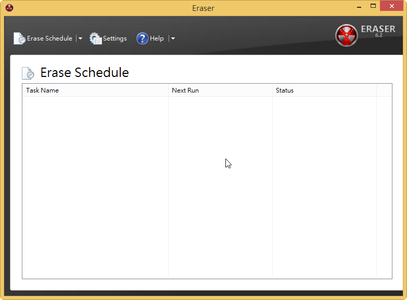Click the document icon beside Erase Schedule heading

pyautogui.click(x=28, y=73)
